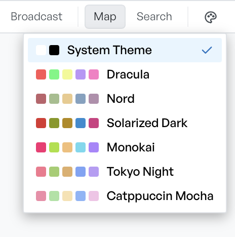Click Monokai's cyan swatch

coord(81,147)
